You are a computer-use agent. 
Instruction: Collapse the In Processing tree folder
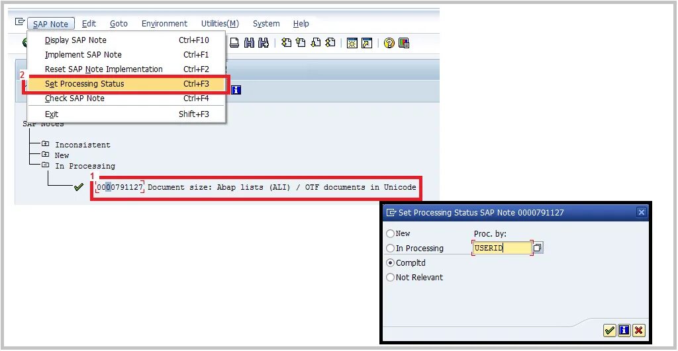[46, 165]
